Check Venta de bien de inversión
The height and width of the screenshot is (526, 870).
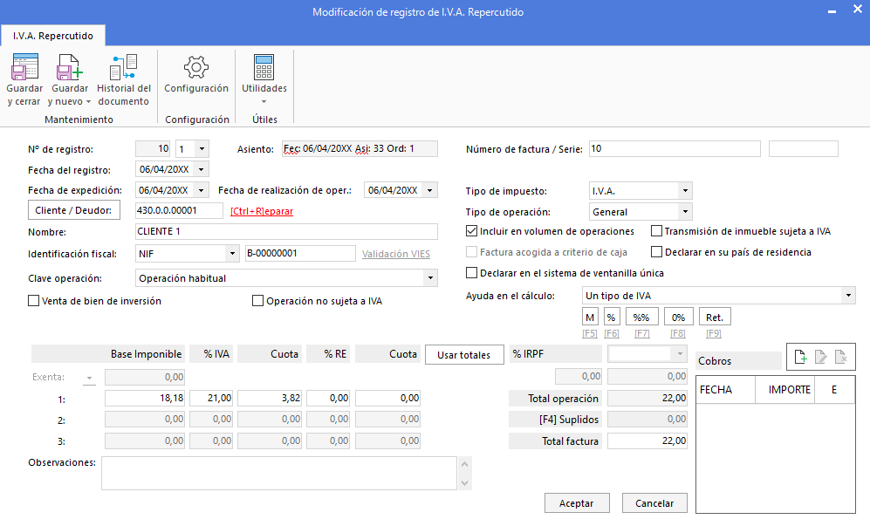coord(33,301)
